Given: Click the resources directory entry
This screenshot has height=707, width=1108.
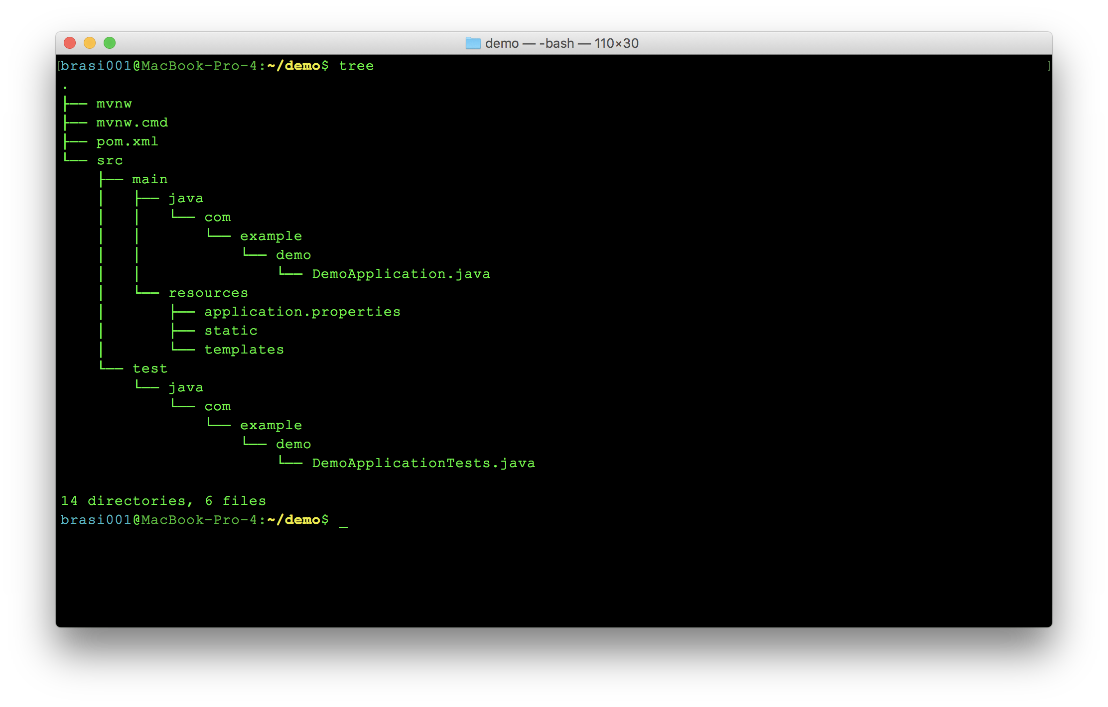Looking at the screenshot, I should 208,293.
